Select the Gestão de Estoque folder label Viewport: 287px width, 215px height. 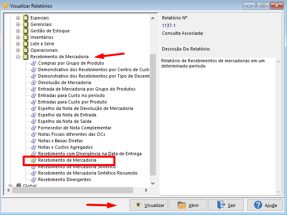click(50, 31)
